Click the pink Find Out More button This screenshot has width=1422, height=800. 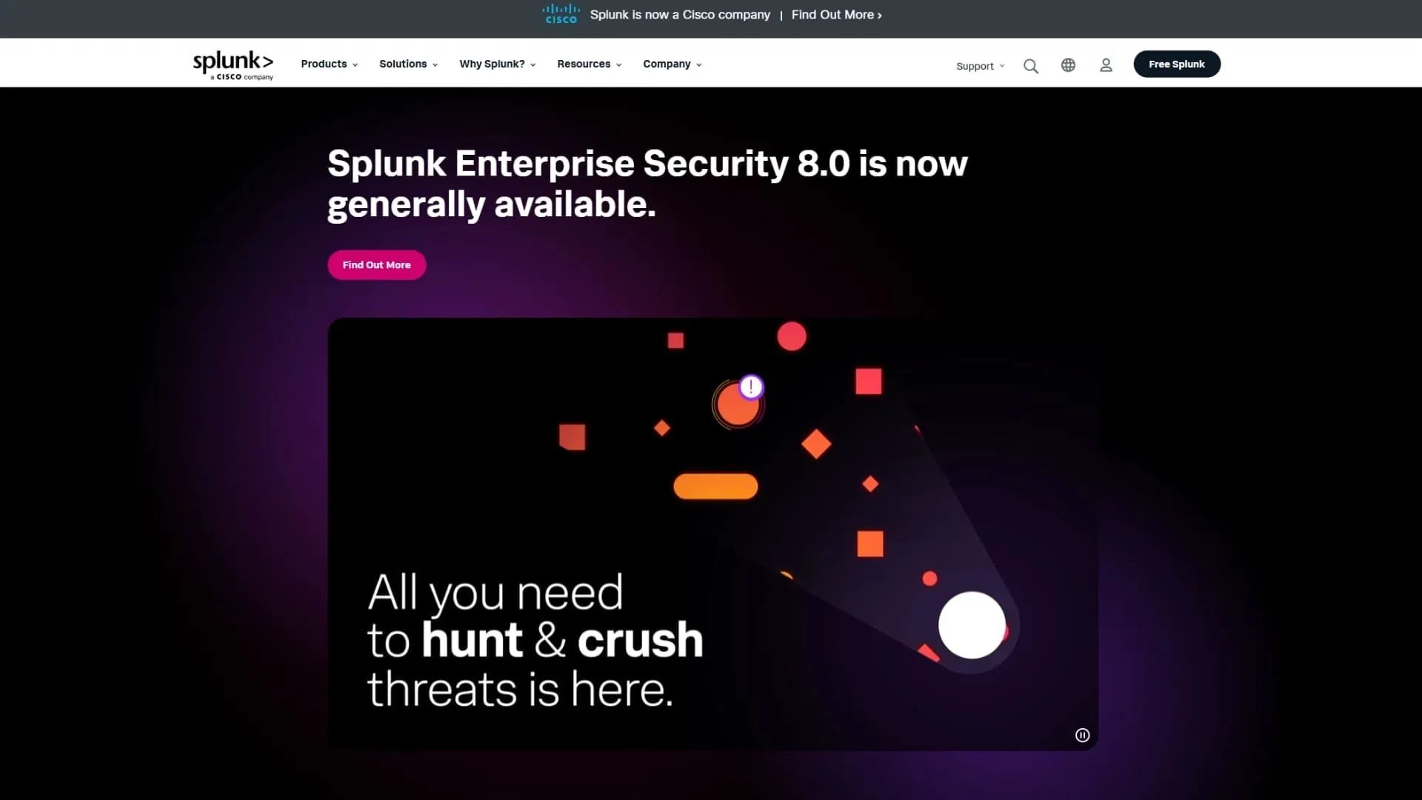coord(376,265)
